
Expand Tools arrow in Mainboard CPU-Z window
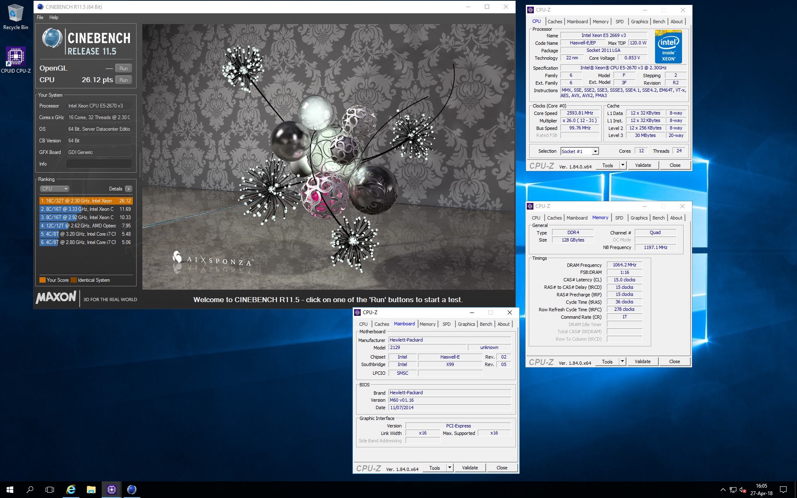coord(449,468)
